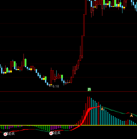Click the small yellow candle beside 6.18 arrow
137x139 pixels.
click(x=51, y=85)
